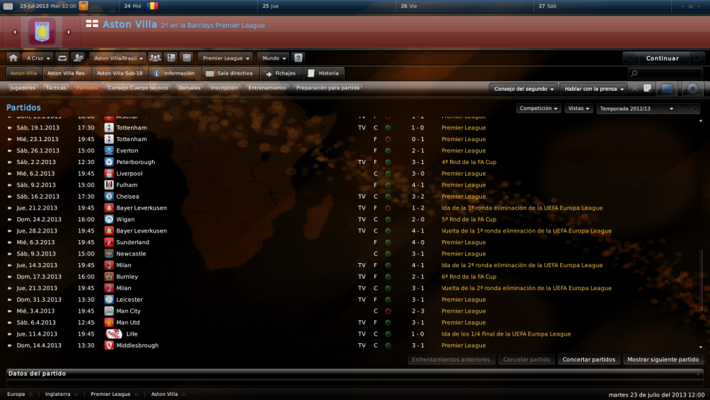Screen dimensions: 710x400
Task: Click the scrollbar down arrow of the match list
Action: pos(700,347)
